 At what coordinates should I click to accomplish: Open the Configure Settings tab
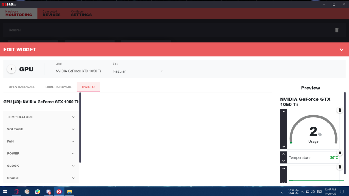tap(81, 13)
